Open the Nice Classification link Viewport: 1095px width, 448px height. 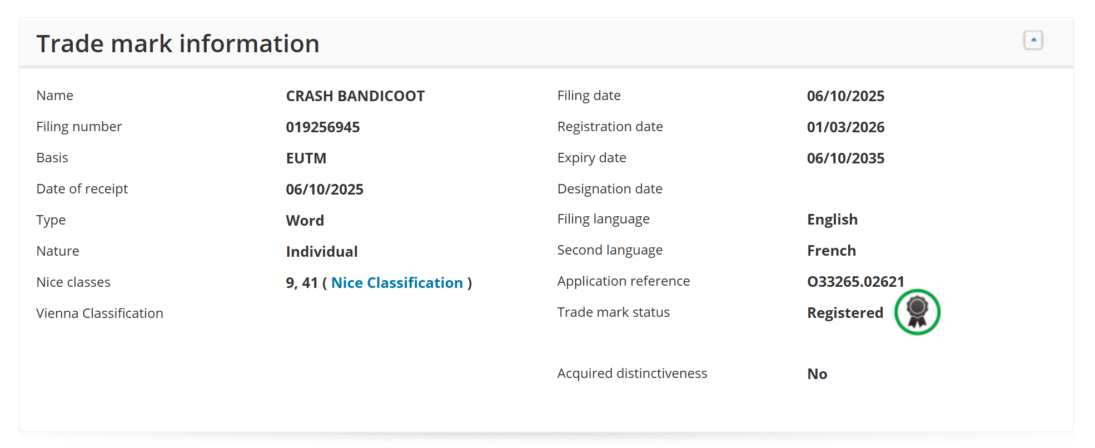click(397, 283)
